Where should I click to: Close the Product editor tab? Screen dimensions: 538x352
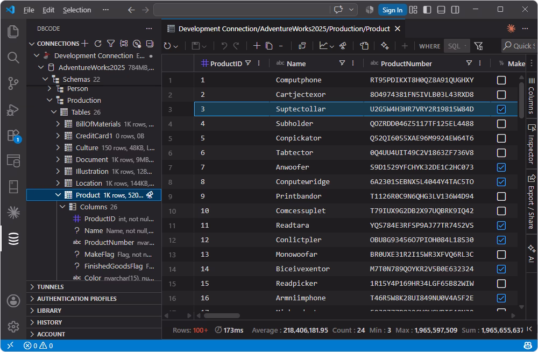[x=398, y=29]
